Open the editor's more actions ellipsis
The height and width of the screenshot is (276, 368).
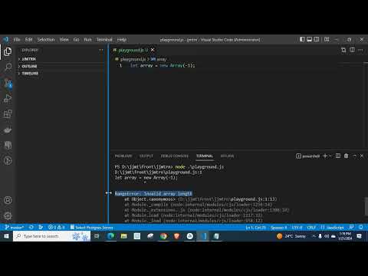tap(360, 50)
